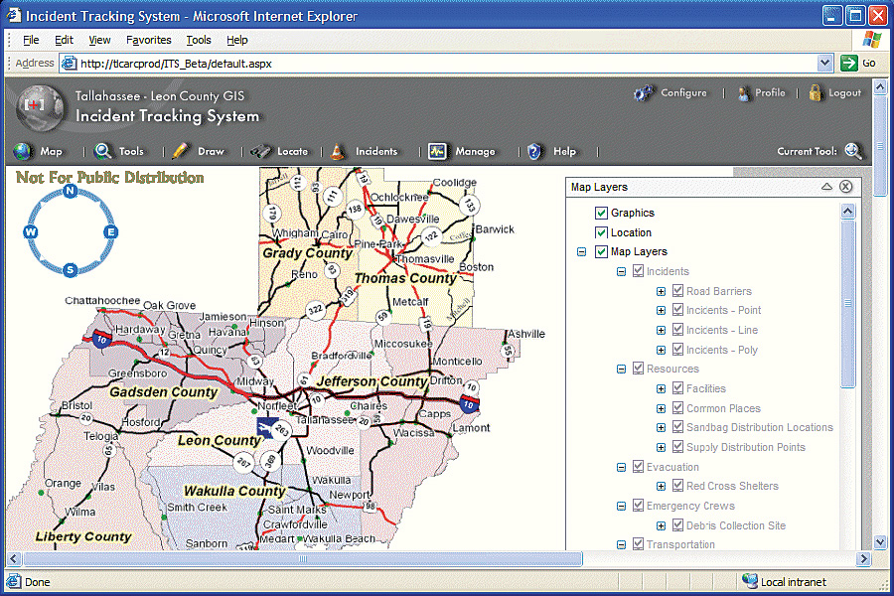Image resolution: width=894 pixels, height=596 pixels.
Task: Click the airport icon near Tallahassee
Action: [x=264, y=426]
